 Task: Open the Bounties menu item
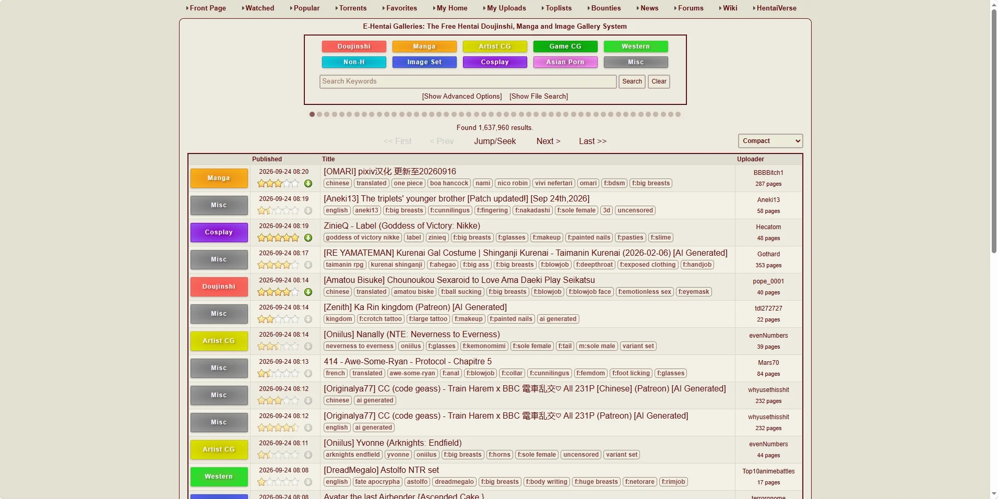(x=606, y=8)
